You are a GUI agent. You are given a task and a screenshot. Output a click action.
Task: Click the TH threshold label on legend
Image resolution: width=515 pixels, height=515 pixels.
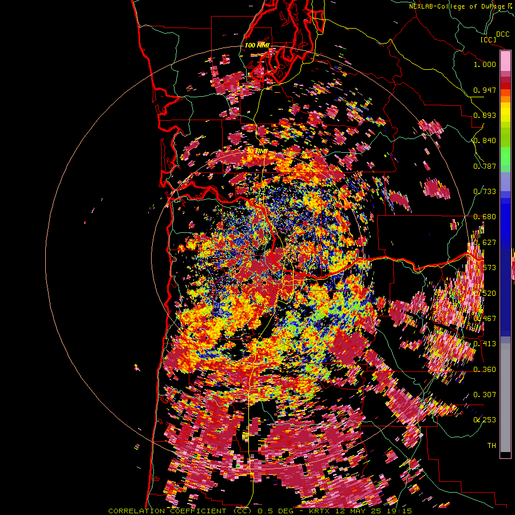492,446
